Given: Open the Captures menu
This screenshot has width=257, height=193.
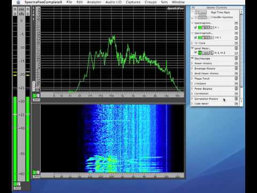Looking at the screenshot, I should click(133, 2).
